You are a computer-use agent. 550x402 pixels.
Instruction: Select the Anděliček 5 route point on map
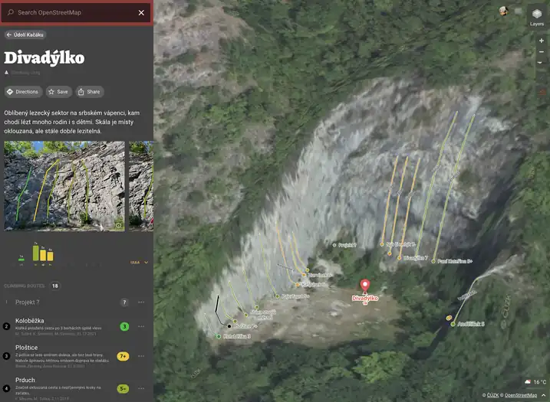pyautogui.click(x=453, y=324)
